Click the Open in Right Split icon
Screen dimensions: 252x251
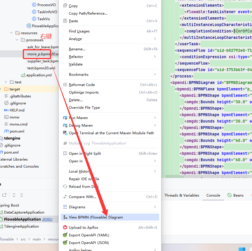(65, 153)
